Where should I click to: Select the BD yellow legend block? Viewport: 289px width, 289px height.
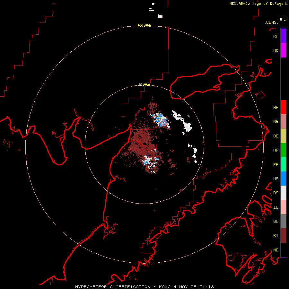pyautogui.click(x=284, y=136)
